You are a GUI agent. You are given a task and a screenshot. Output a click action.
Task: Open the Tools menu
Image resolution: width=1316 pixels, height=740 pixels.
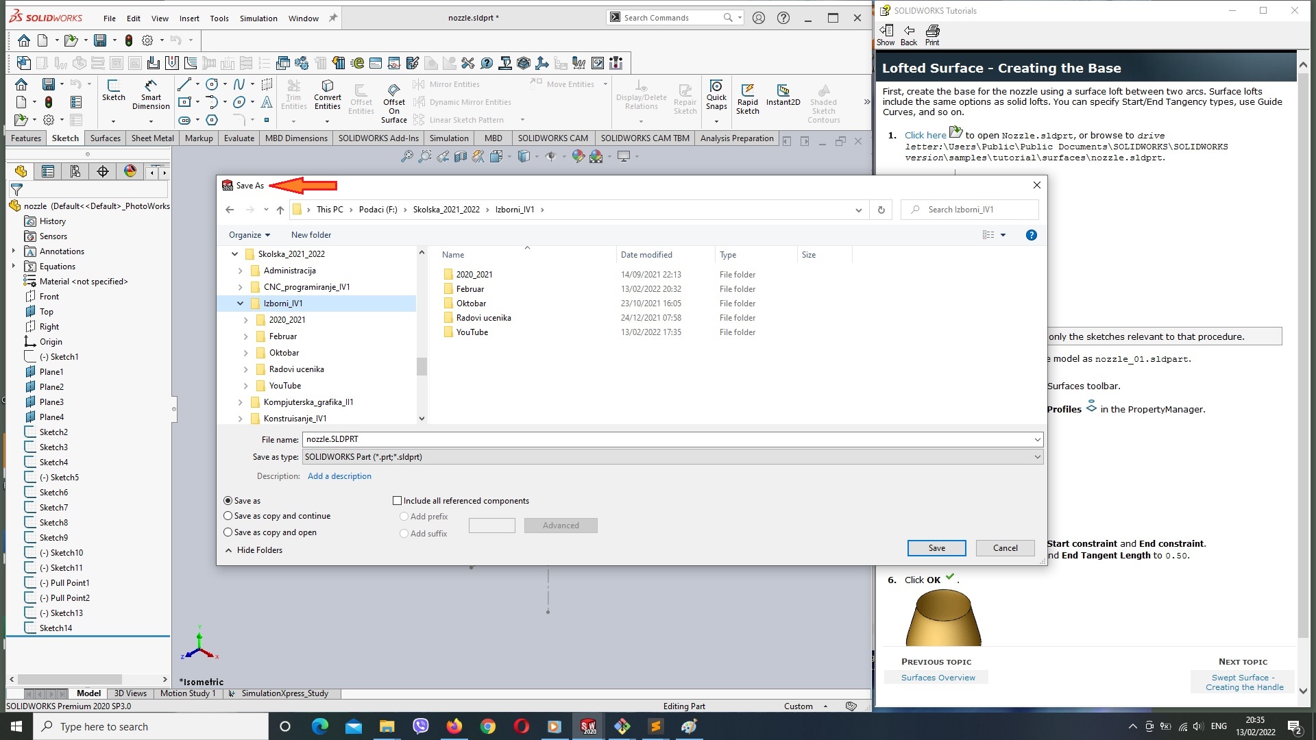tap(219, 18)
